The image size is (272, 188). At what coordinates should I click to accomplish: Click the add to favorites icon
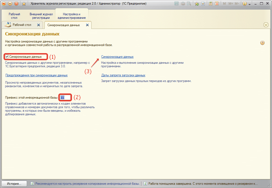[x=197, y=4]
